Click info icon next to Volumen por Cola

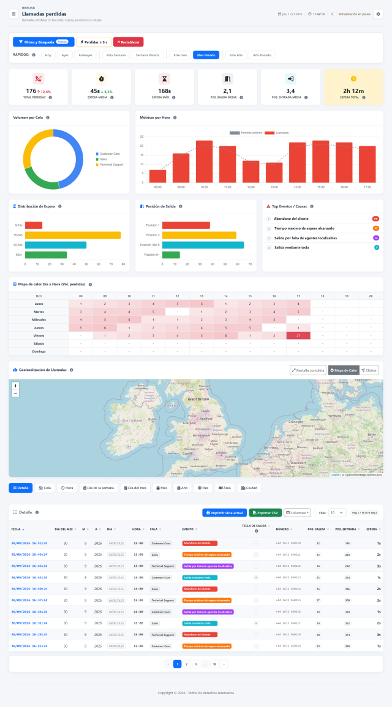48,118
